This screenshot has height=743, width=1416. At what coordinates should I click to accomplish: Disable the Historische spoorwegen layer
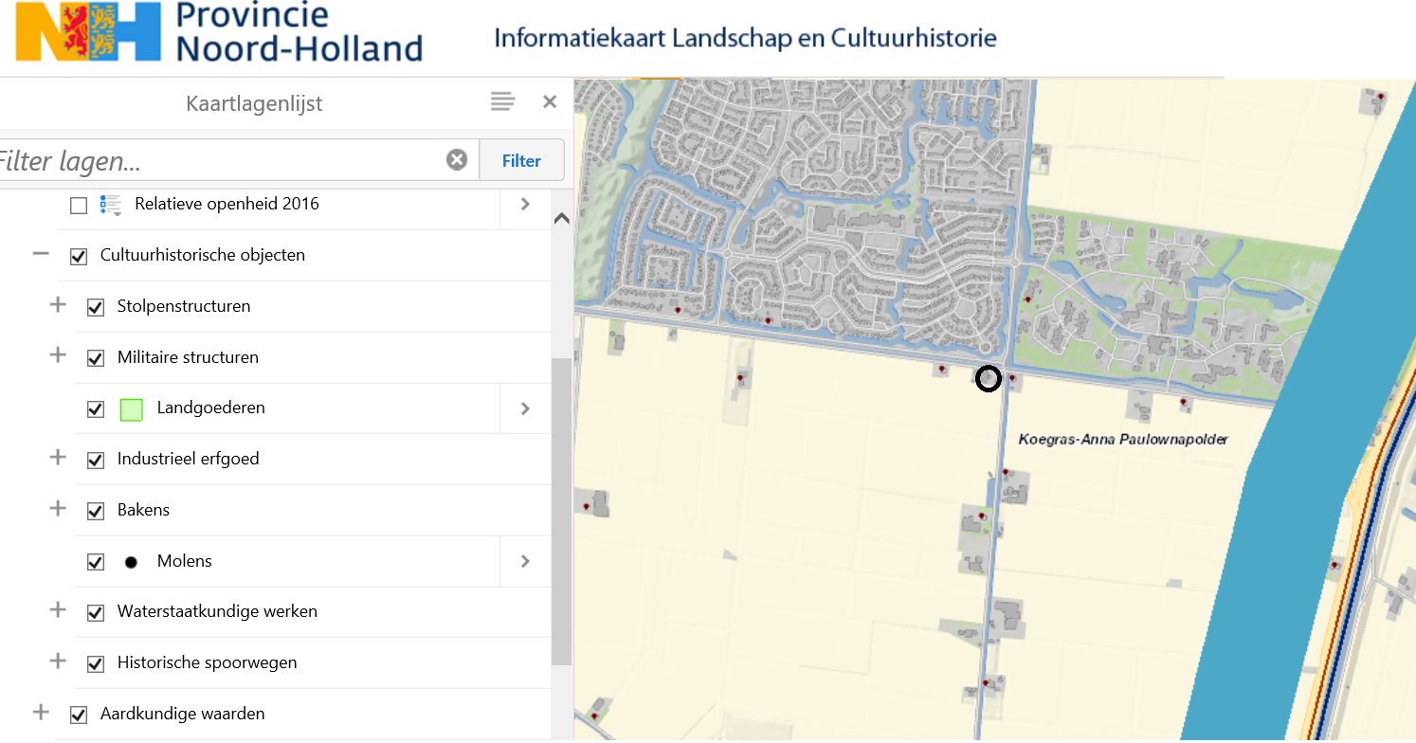pyautogui.click(x=96, y=663)
